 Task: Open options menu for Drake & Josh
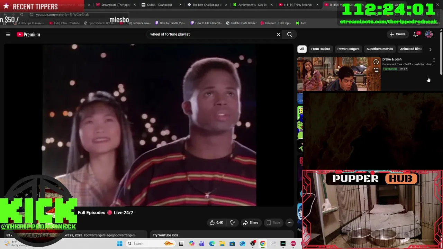tap(434, 60)
